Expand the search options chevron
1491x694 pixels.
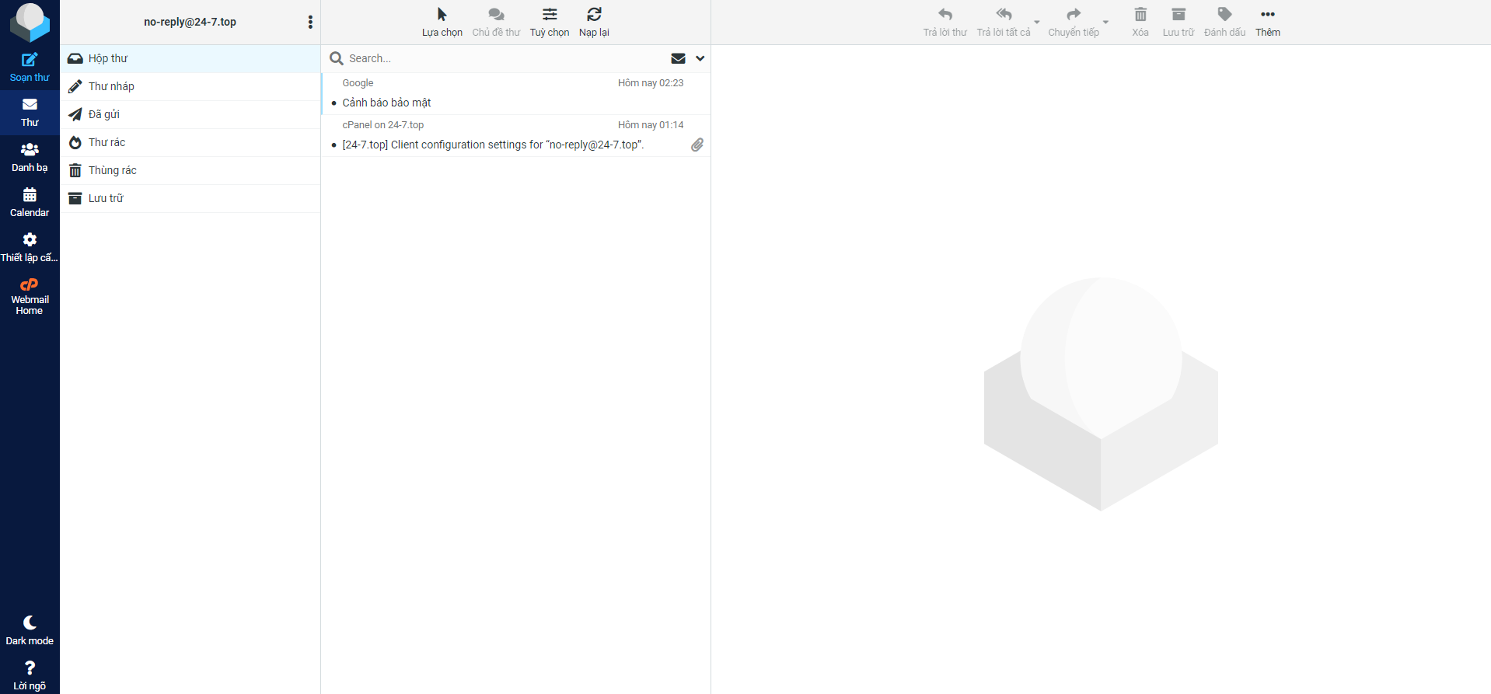pos(700,58)
